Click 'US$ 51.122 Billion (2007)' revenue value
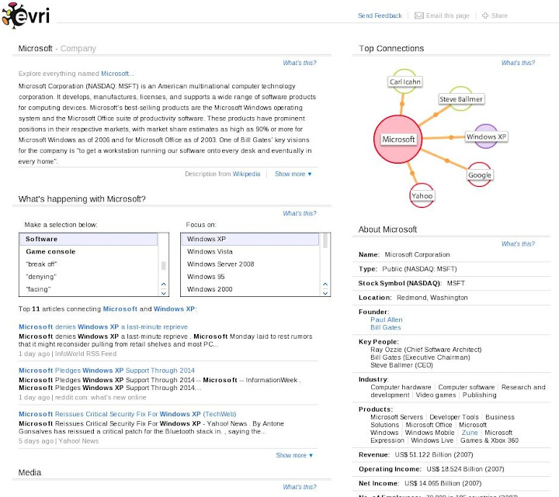Image resolution: width=559 pixels, height=497 pixels. pyautogui.click(x=434, y=455)
